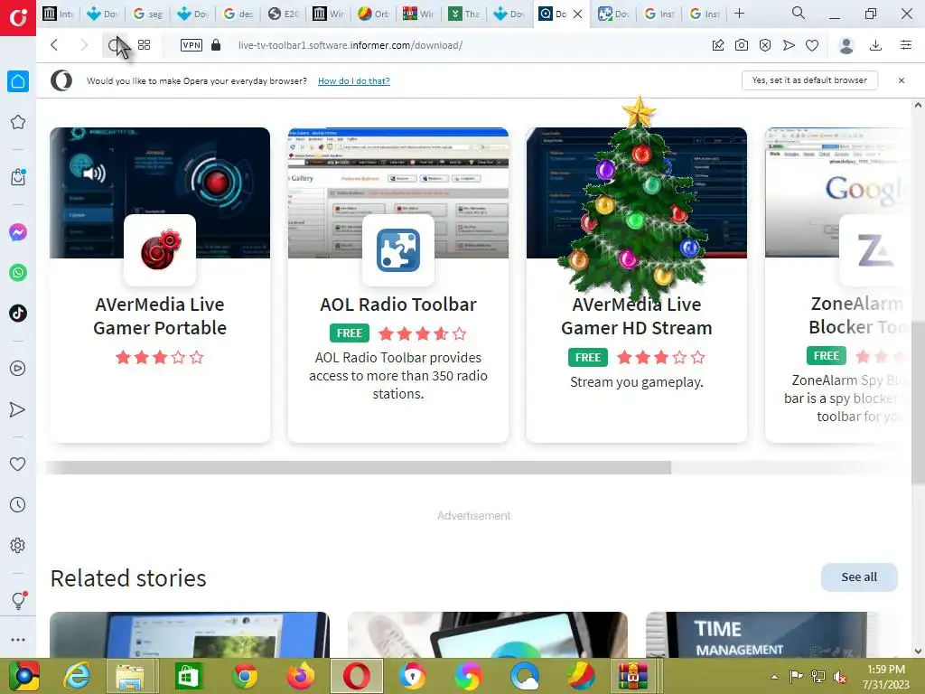Open the AVerMedia Live Gamer Portable title
The height and width of the screenshot is (694, 925).
tap(160, 315)
